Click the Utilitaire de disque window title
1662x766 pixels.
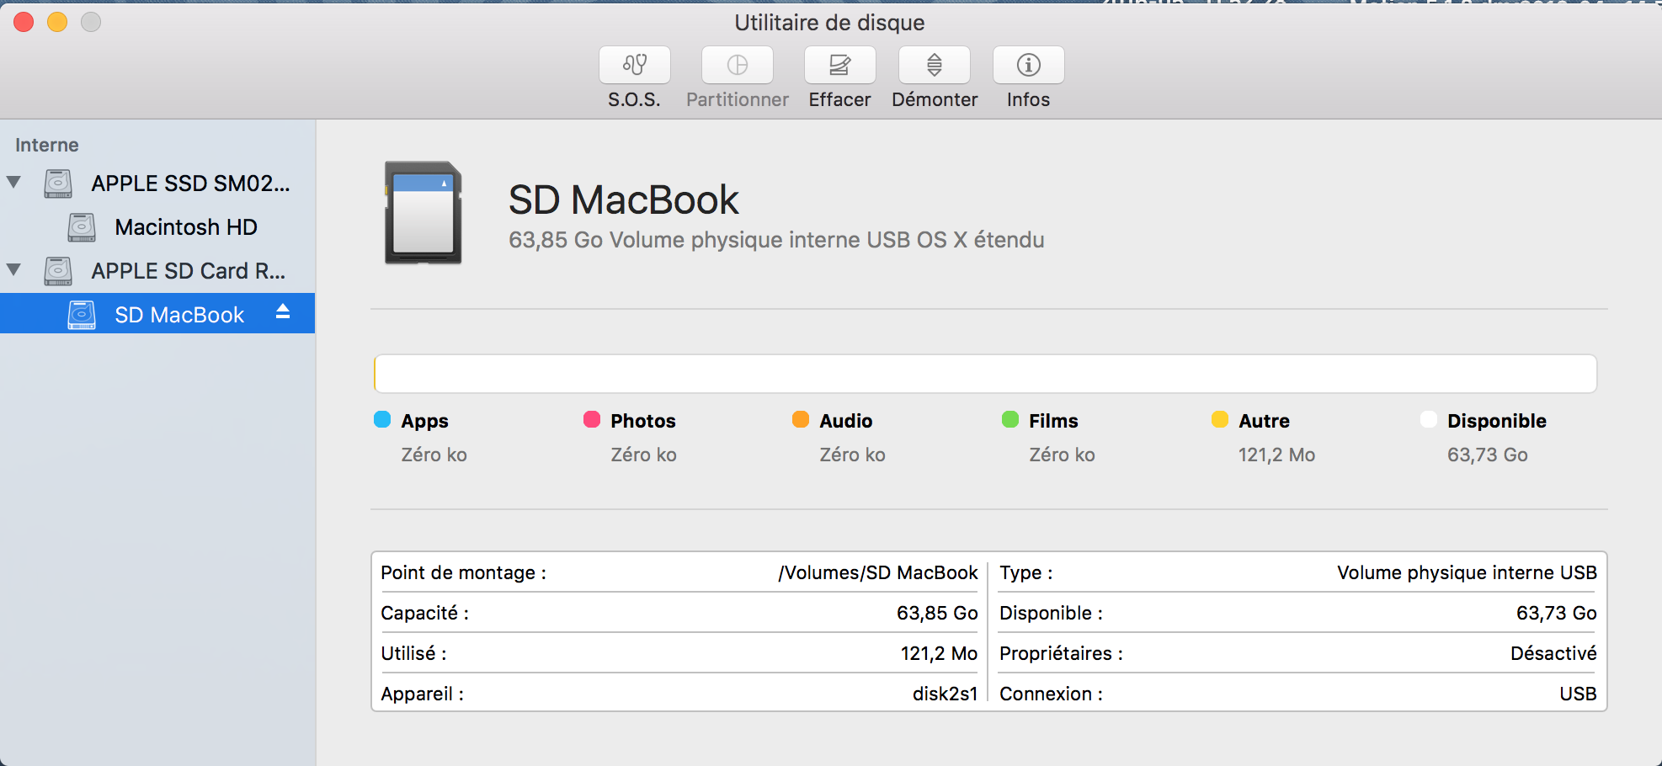(x=829, y=23)
